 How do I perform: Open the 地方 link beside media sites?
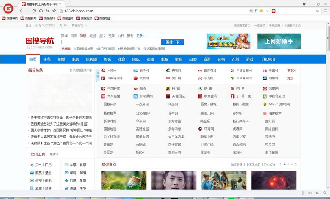(290, 78)
